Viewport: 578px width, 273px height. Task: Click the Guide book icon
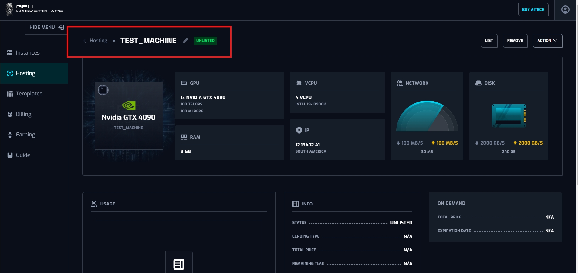(10, 155)
